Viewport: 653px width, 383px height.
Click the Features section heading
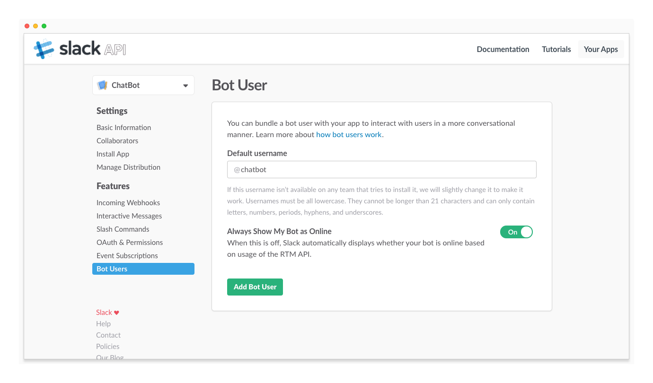(x=113, y=186)
